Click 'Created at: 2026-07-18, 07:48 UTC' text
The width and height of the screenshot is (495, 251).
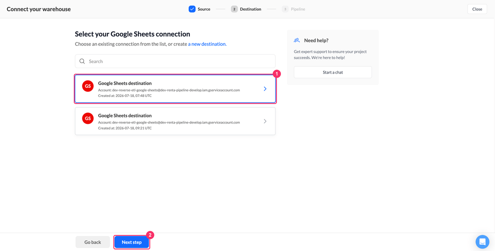click(125, 96)
